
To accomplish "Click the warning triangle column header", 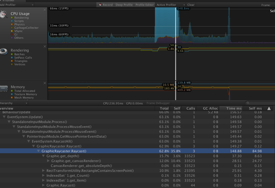I will click(x=269, y=109).
